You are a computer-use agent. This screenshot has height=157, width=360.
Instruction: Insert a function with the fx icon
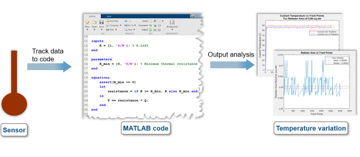[x=155, y=21]
